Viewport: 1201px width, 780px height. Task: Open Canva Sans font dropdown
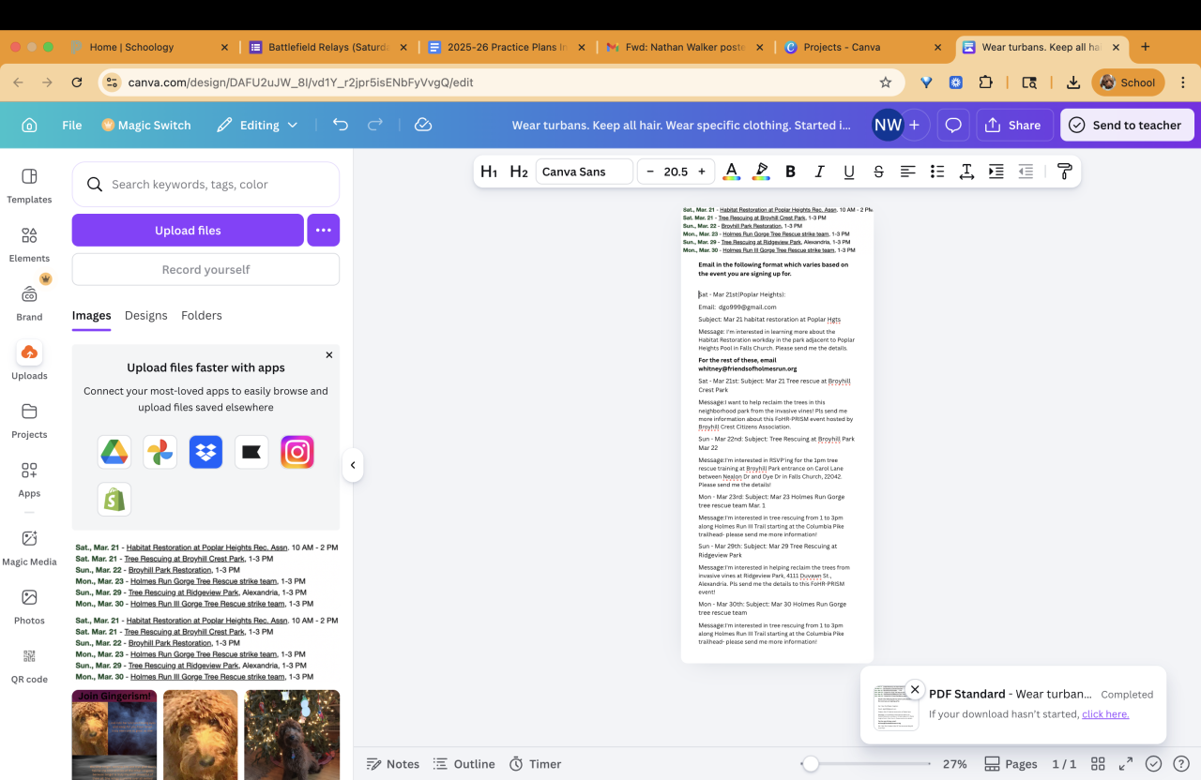pyautogui.click(x=585, y=172)
